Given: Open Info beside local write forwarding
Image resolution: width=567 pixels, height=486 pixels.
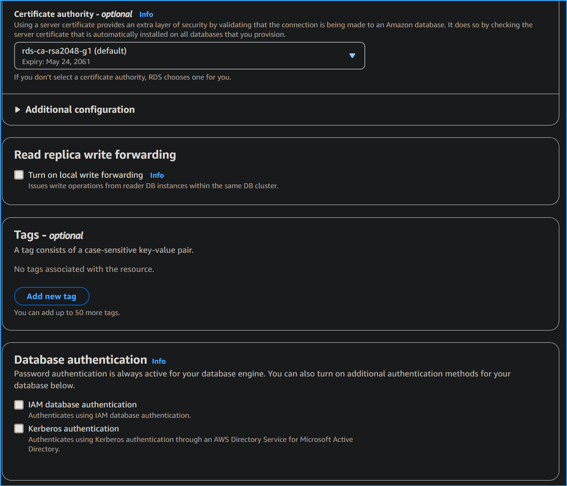Looking at the screenshot, I should [x=157, y=175].
